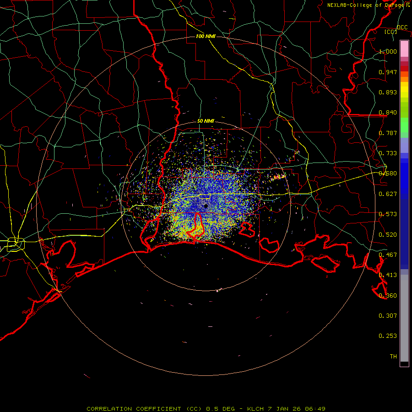Click the [CC] units label
Image resolution: width=412 pixels, height=412 pixels.
pos(391,32)
